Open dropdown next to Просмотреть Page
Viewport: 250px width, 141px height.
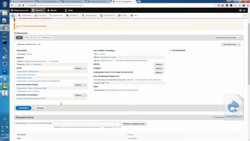[239, 44]
